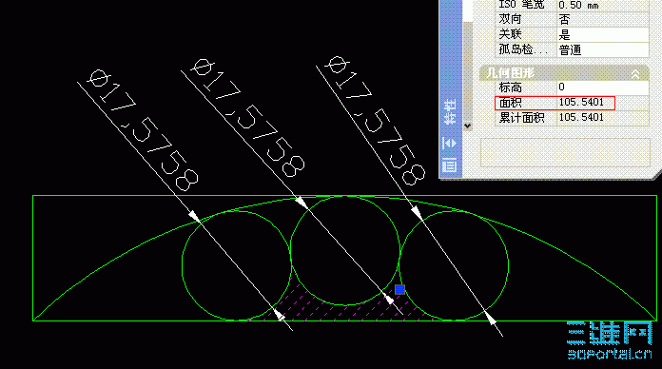662x369 pixels.
Task: Click the 几何图形 section header label
Action: click(511, 73)
